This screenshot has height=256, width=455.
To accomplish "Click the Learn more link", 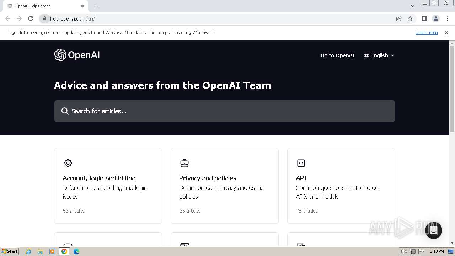I will point(427,32).
